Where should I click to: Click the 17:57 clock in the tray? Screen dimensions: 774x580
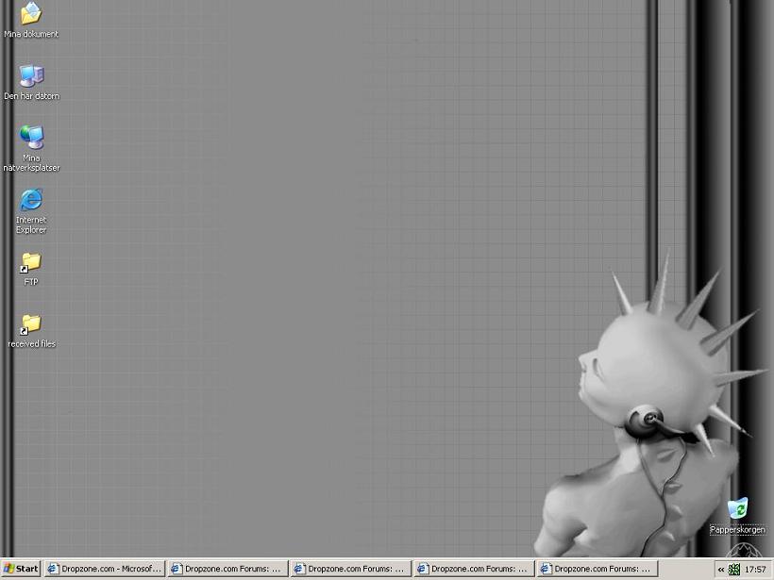click(755, 570)
